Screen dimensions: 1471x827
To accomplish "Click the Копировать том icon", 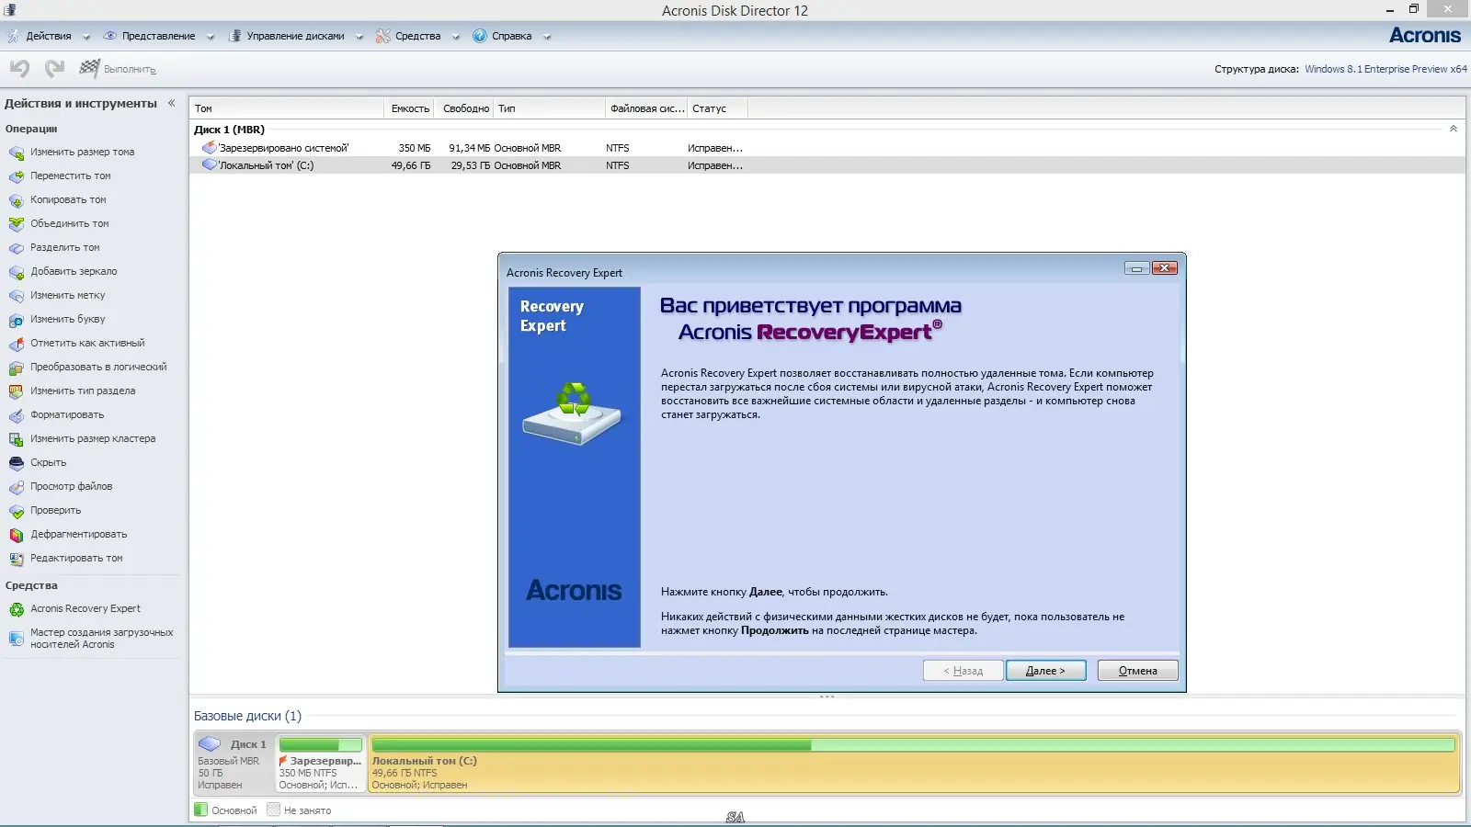I will point(17,200).
